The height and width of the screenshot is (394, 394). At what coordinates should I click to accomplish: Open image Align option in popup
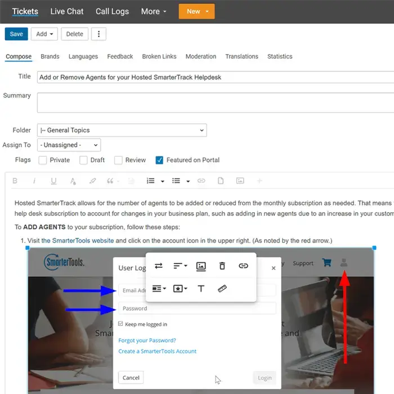tap(180, 266)
